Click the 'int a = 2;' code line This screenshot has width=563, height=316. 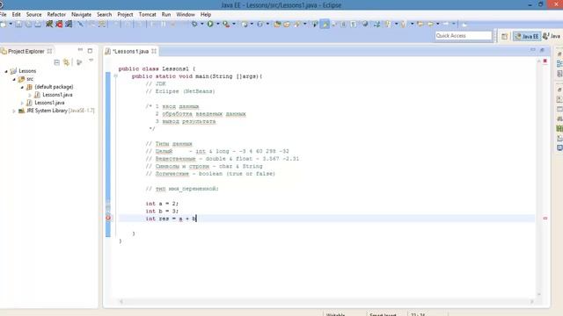162,204
